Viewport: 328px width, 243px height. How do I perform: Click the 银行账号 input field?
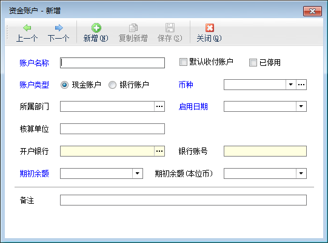265,151
